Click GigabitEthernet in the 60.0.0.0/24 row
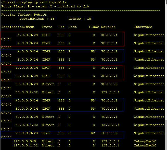Viewport: 167px width, 150px height. pos(149,117)
